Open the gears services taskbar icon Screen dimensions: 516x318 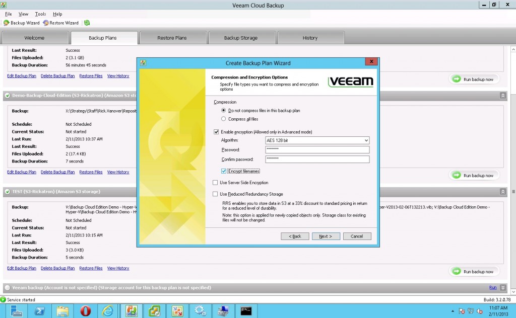click(200, 311)
